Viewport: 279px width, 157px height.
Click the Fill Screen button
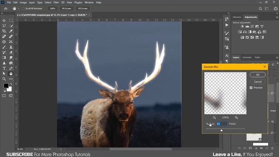click(83, 9)
